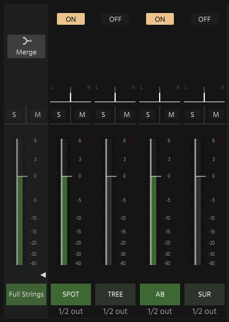Turn off the SPOT mic ON toggle
The width and height of the screenshot is (229, 322).
point(71,19)
